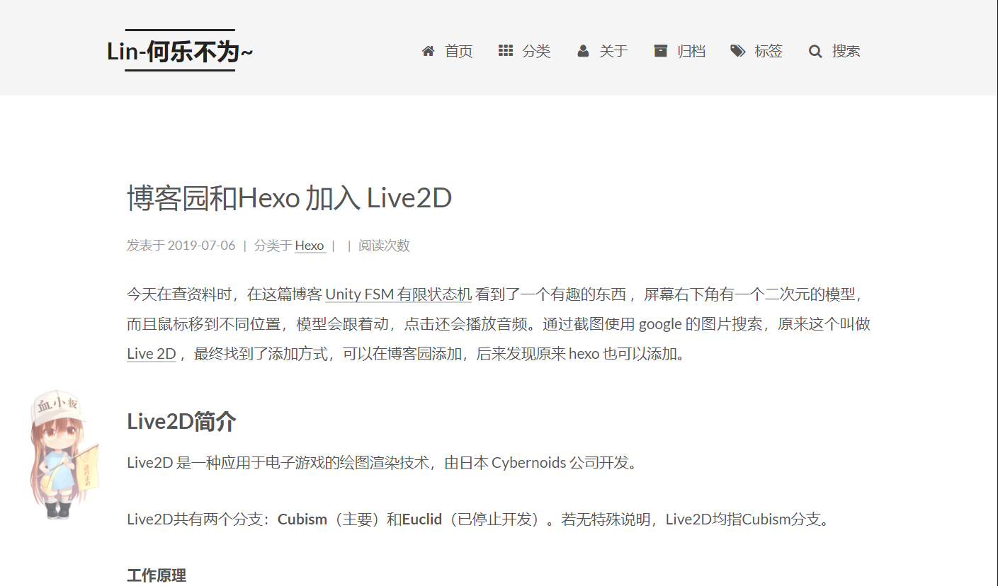998x586 pixels.
Task: Open the 归档 menu item
Action: tap(691, 51)
